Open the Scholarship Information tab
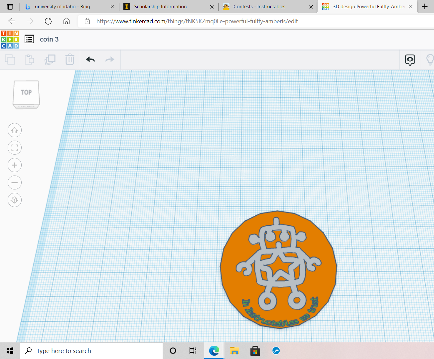Screen dimensions: 434x359 click(160, 7)
